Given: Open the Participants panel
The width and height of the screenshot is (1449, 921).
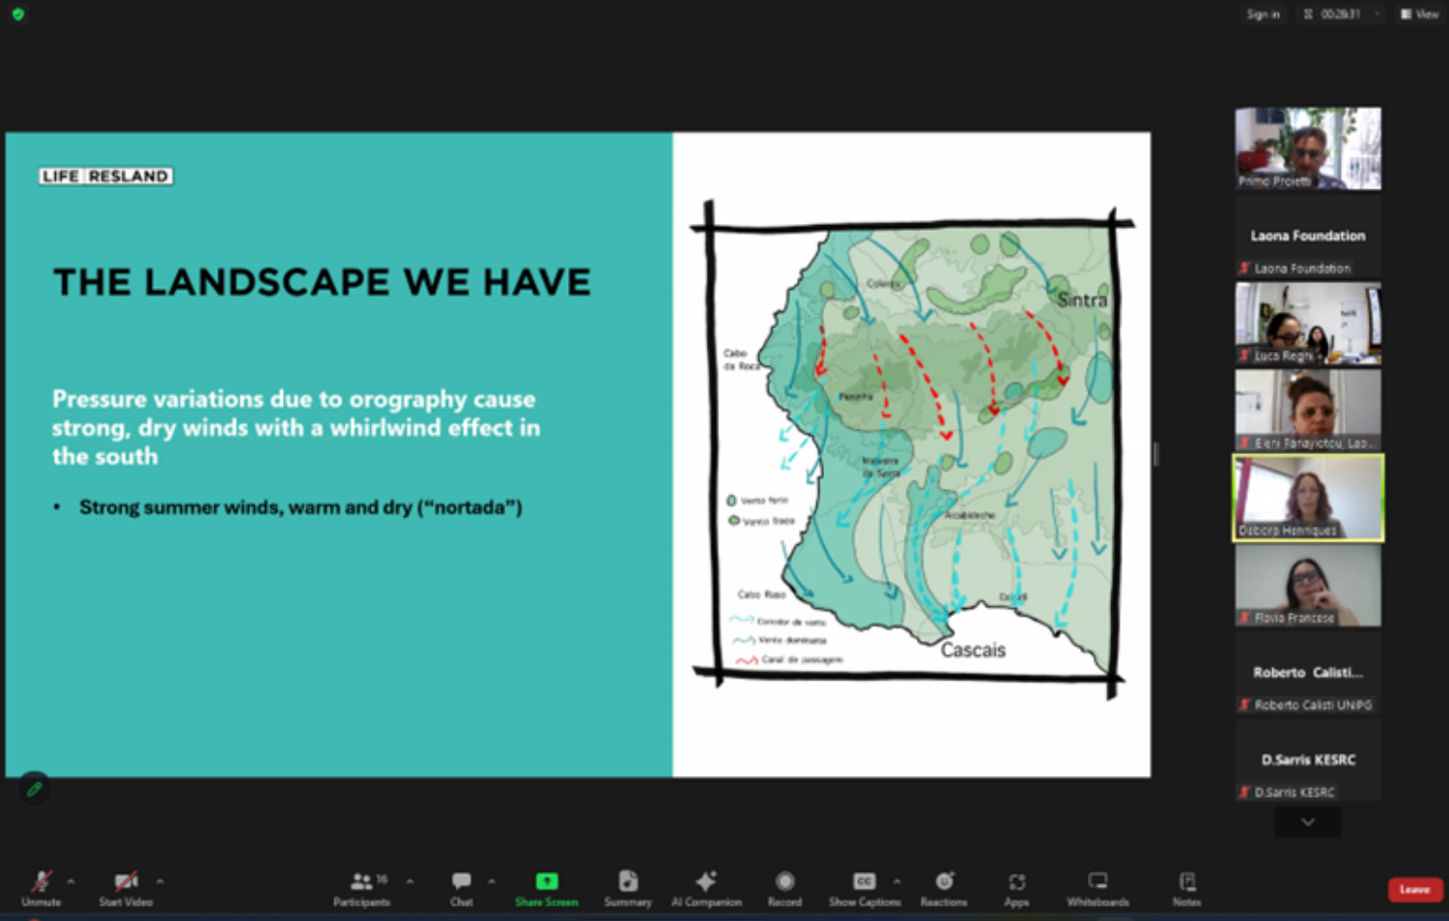Looking at the screenshot, I should click(x=362, y=887).
